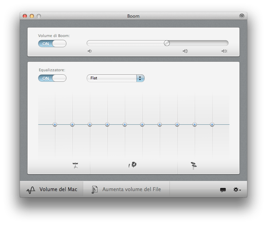The width and height of the screenshot is (267, 225).
Task: Click the power icon in the title bar
Action: [241, 16]
